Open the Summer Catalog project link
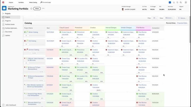The image size is (191, 107). click(x=34, y=50)
